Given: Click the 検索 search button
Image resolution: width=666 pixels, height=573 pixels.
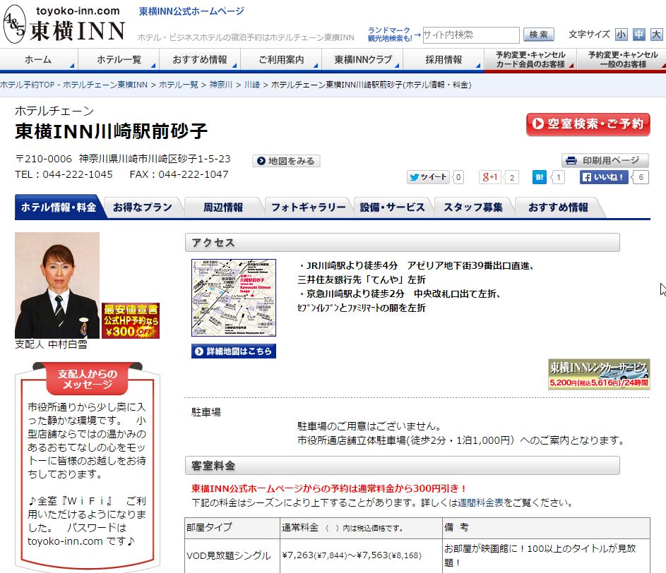Looking at the screenshot, I should [539, 35].
